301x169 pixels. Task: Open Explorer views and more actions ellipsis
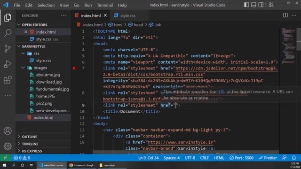pyautogui.click(x=63, y=15)
